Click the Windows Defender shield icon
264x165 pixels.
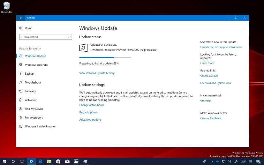point(20,65)
